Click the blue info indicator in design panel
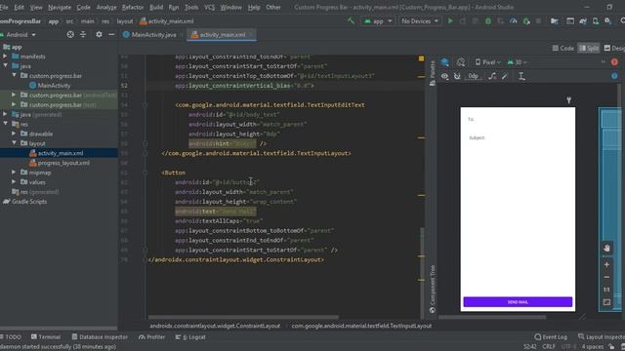This screenshot has height=351, width=625. (614, 76)
